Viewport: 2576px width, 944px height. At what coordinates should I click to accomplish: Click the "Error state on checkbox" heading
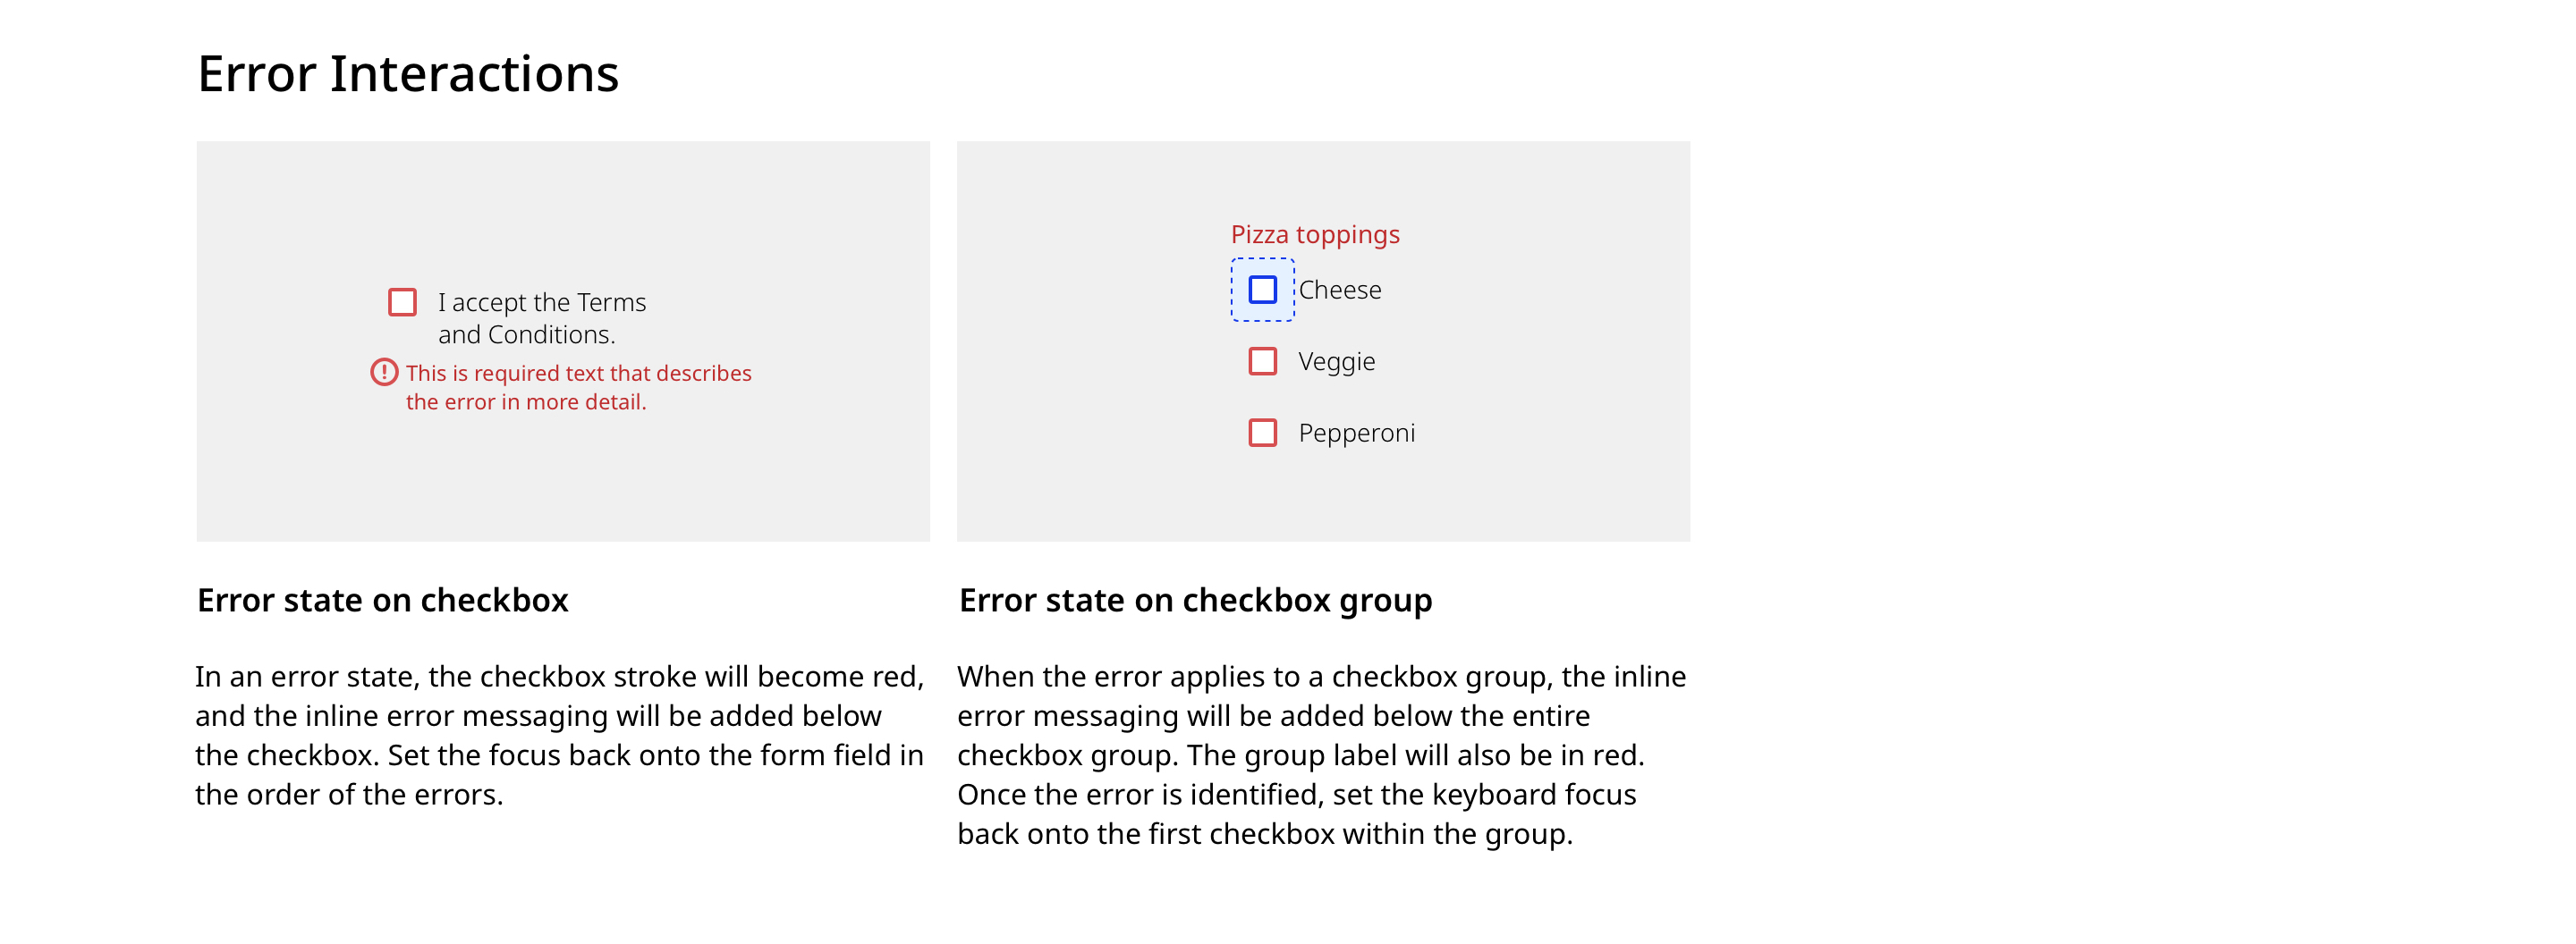click(x=382, y=601)
